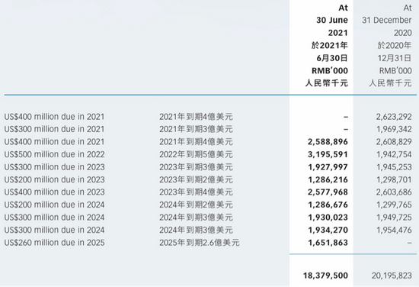Select the US$200 million due in 2023 label
This screenshot has width=419, height=287.
coord(54,179)
